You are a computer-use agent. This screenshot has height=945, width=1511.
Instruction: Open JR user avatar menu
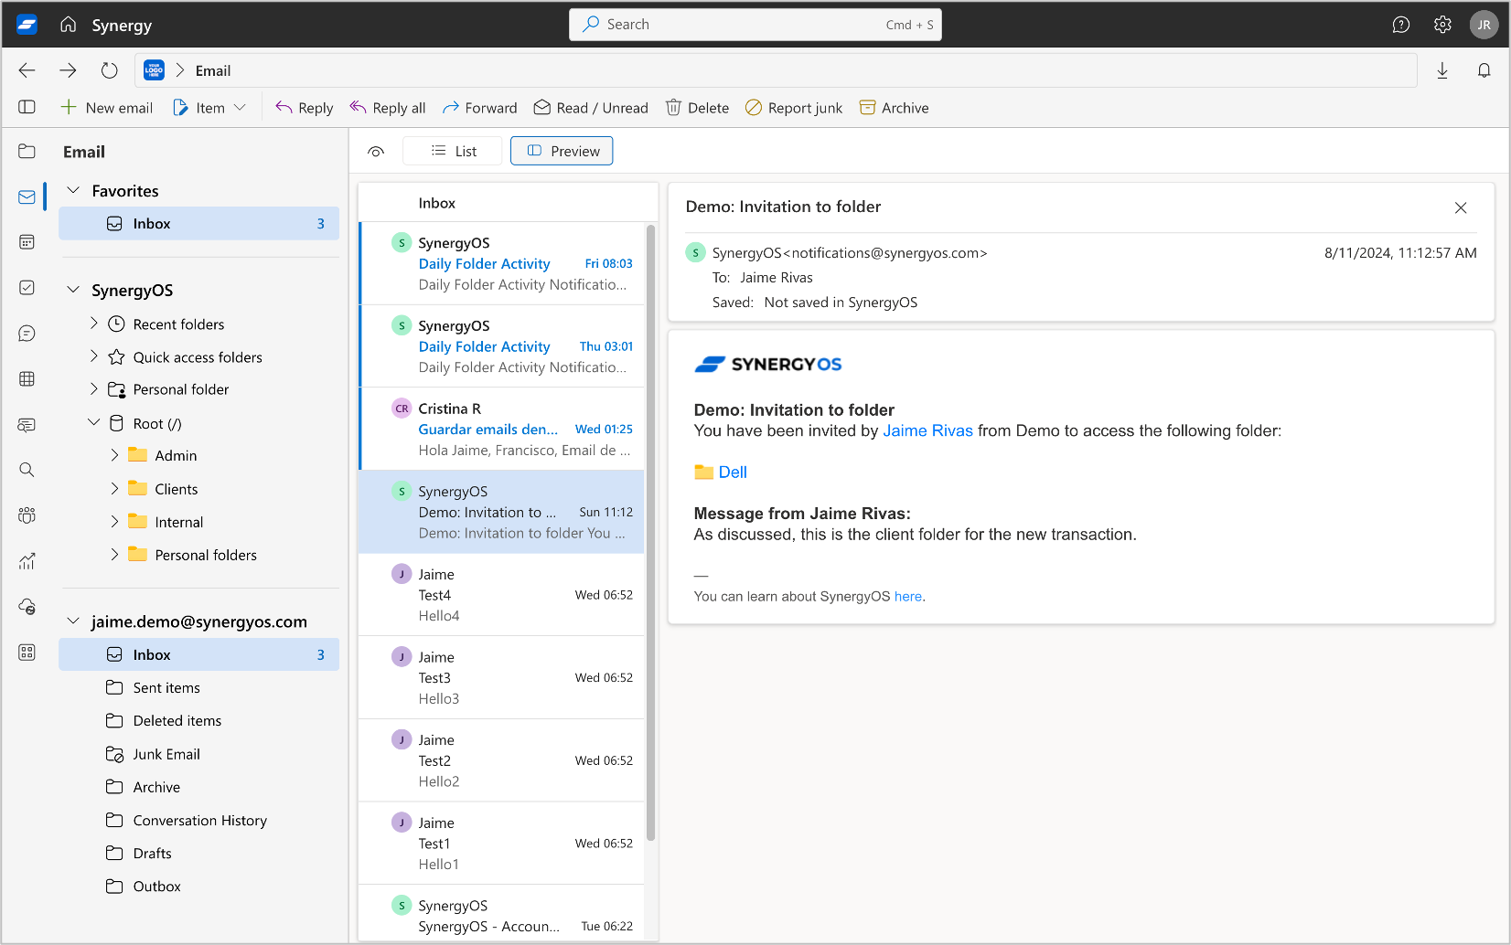pyautogui.click(x=1484, y=25)
